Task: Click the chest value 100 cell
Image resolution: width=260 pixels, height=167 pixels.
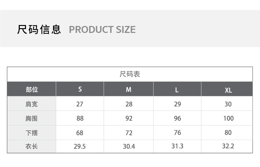Action: point(228,118)
